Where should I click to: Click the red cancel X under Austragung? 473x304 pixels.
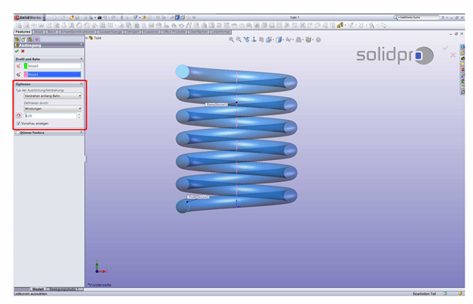(x=23, y=51)
